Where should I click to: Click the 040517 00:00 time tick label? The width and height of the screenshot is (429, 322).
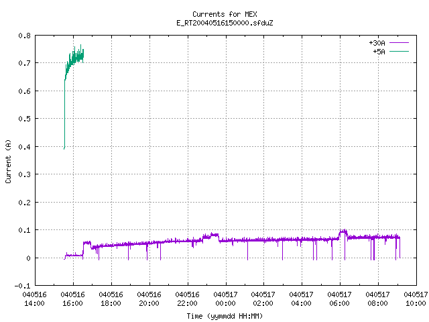click(225, 299)
